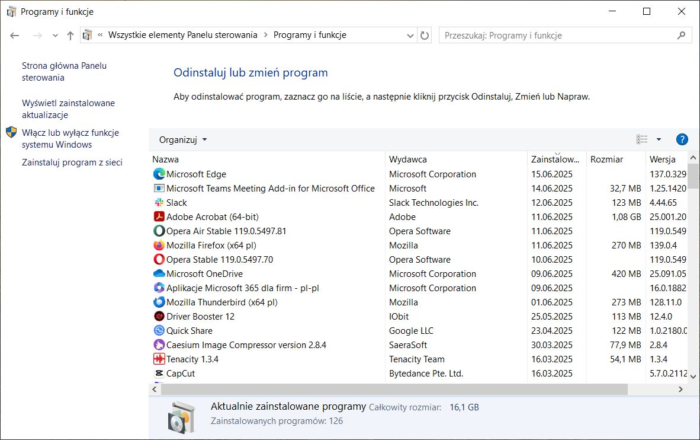The width and height of the screenshot is (700, 440).
Task: Click the horizontal scrollbar right arrow
Action: point(680,390)
